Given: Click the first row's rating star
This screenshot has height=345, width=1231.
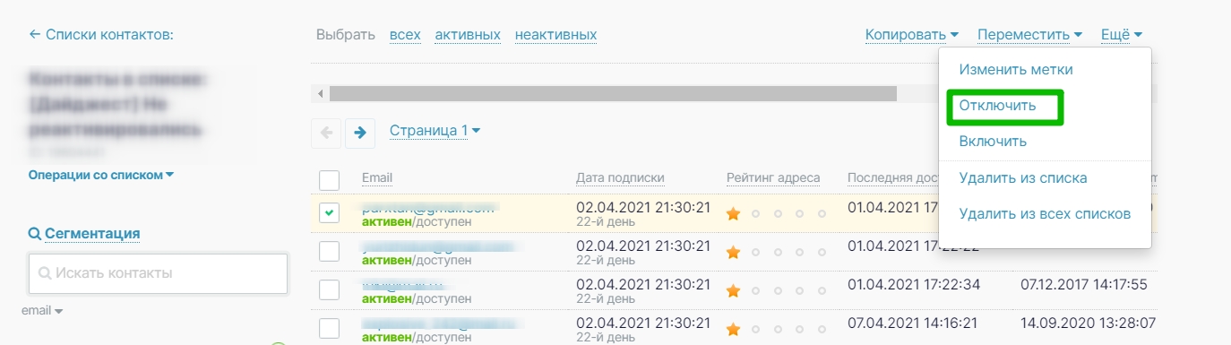Looking at the screenshot, I should point(734,214).
